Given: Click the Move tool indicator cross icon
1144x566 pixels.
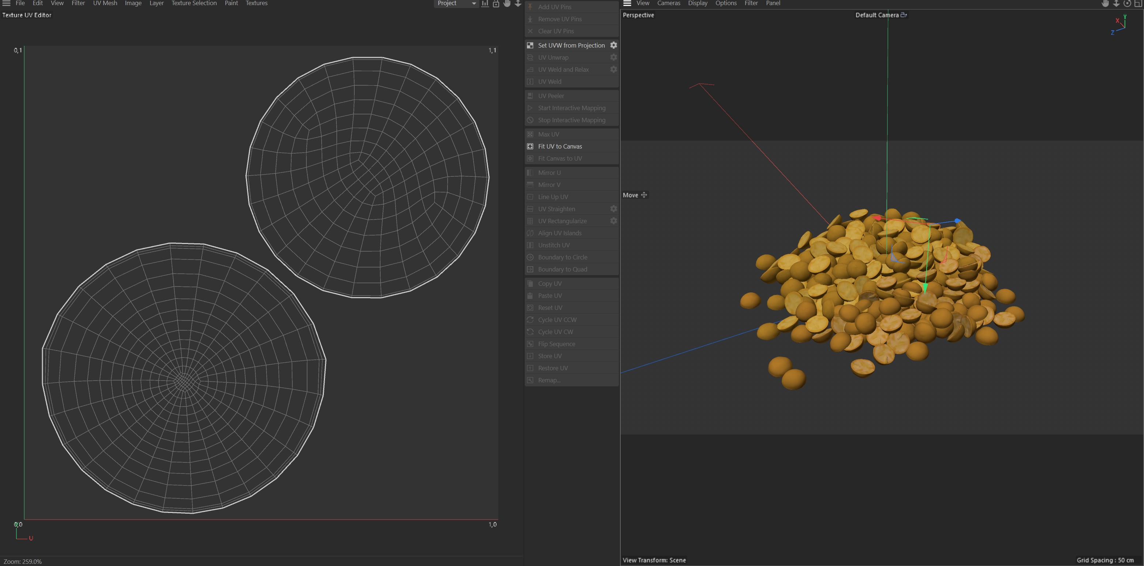Looking at the screenshot, I should 644,195.
